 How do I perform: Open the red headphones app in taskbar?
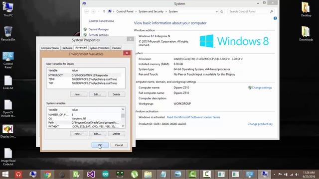[18, 175]
